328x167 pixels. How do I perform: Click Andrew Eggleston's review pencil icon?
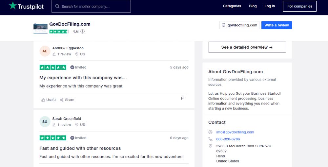coord(54,54)
